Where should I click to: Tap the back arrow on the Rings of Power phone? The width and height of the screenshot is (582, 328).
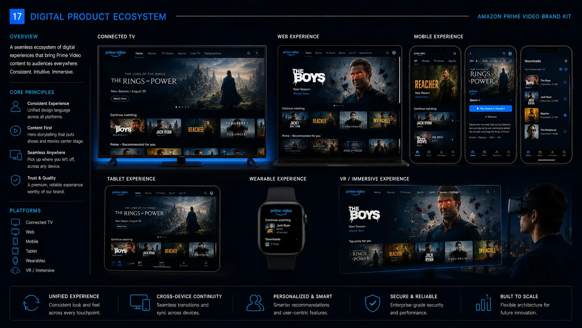coord(471,54)
